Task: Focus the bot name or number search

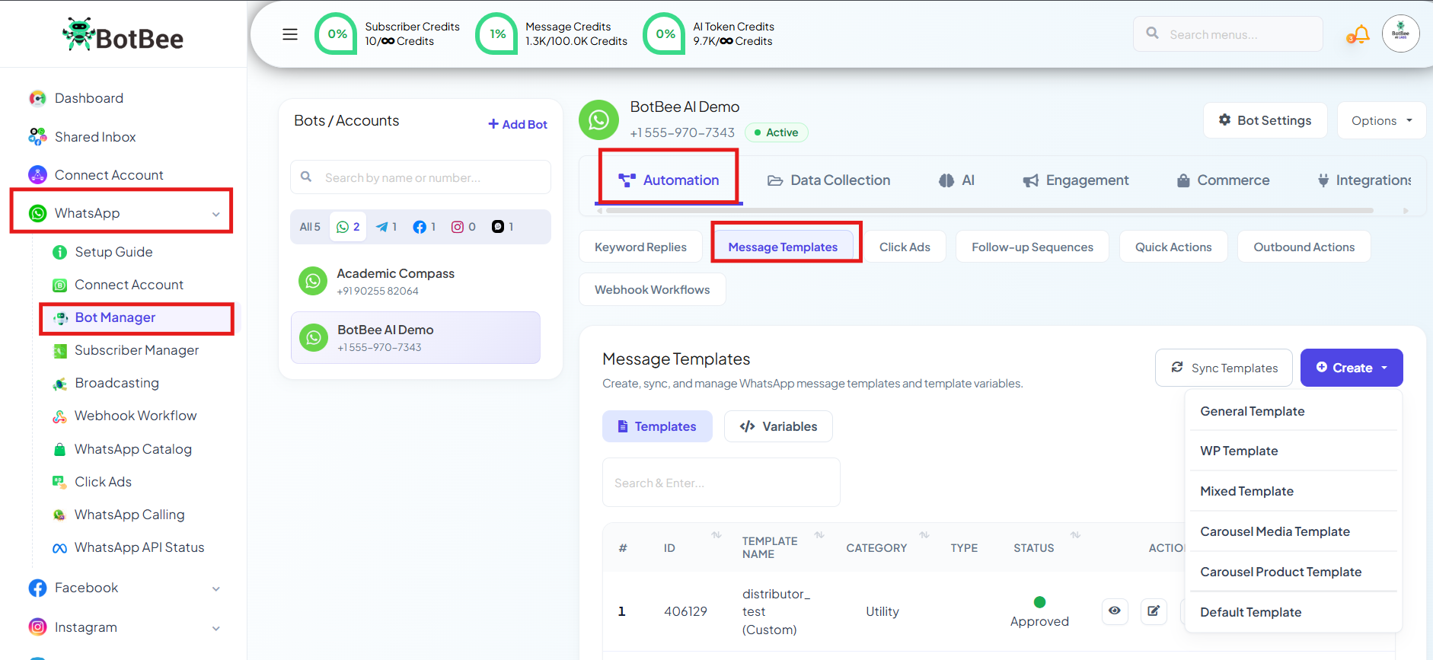Action: [420, 177]
